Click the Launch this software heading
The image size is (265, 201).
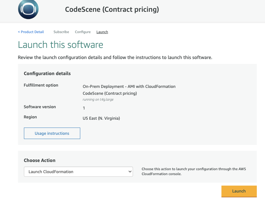point(60,45)
